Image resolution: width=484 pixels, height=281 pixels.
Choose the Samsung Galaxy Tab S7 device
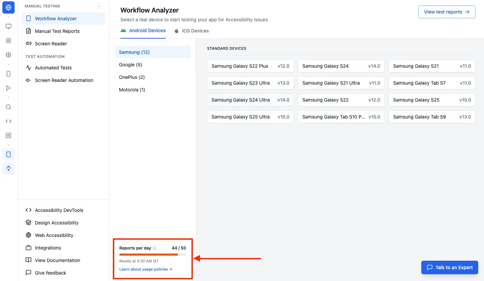pyautogui.click(x=432, y=83)
